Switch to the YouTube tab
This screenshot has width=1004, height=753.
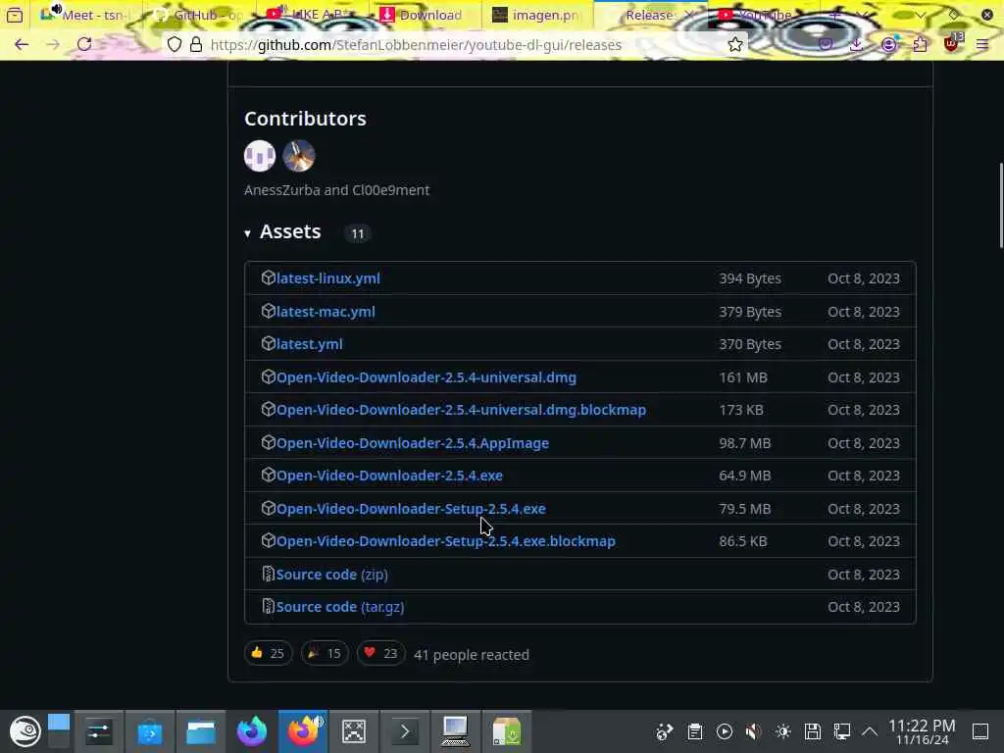tap(762, 14)
